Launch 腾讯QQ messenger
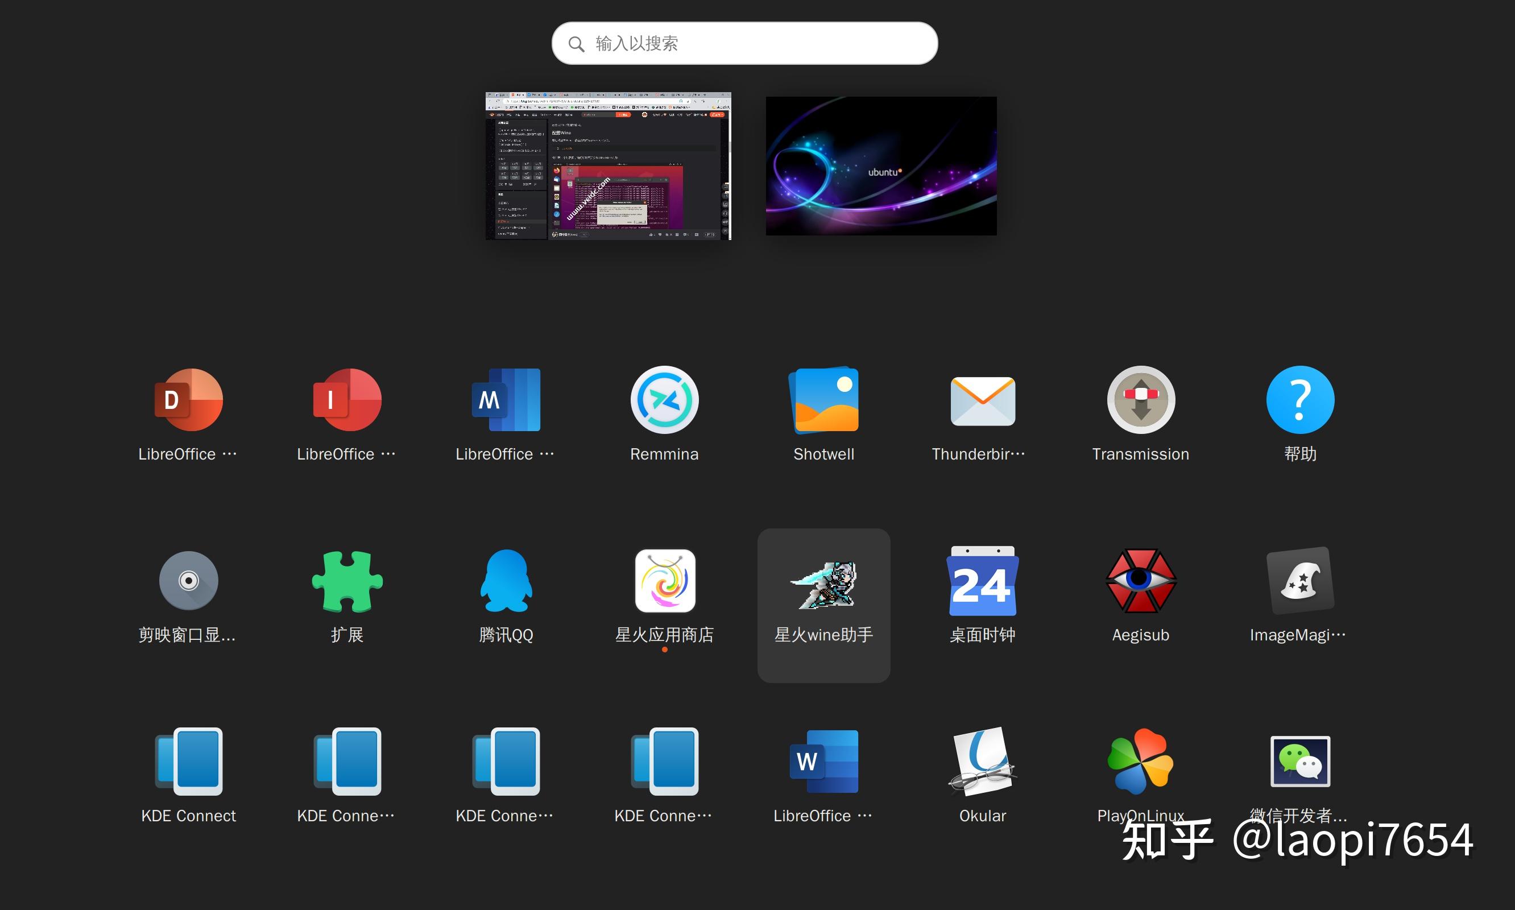1515x910 pixels. coord(505,580)
